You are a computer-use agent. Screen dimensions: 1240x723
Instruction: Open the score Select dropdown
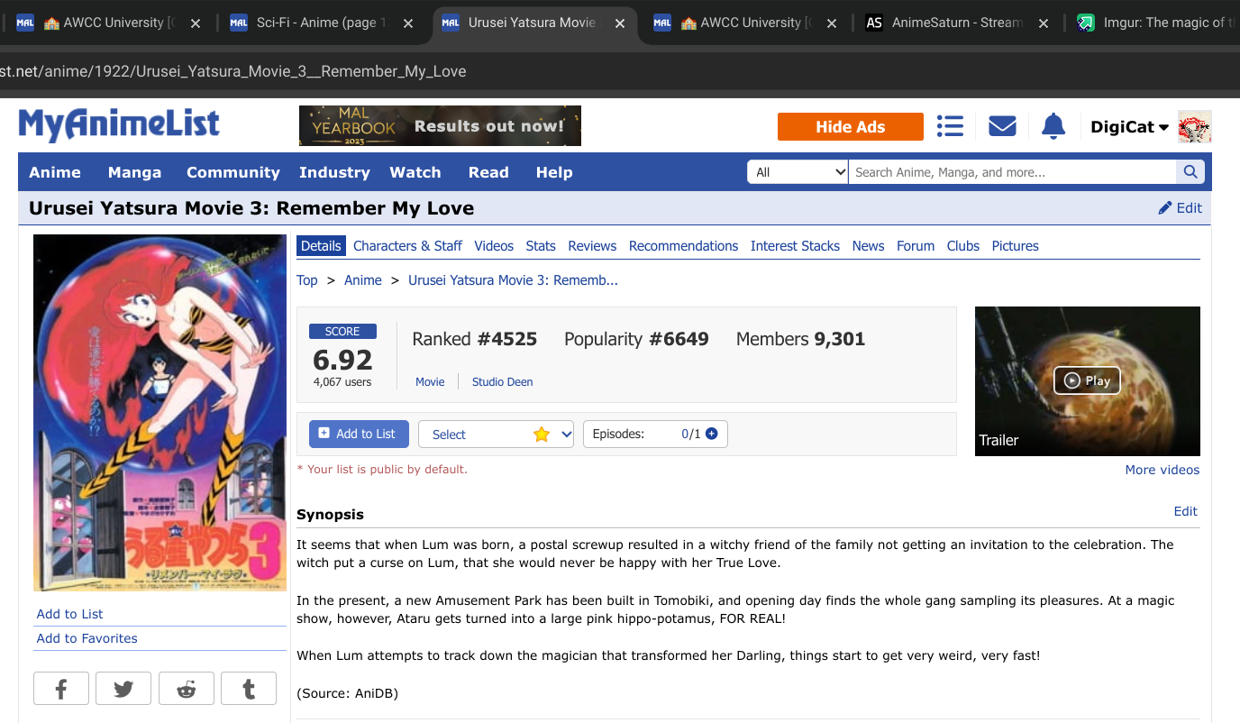496,435
